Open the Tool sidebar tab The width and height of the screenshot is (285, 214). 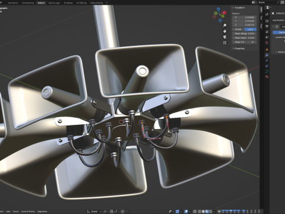tap(261, 18)
